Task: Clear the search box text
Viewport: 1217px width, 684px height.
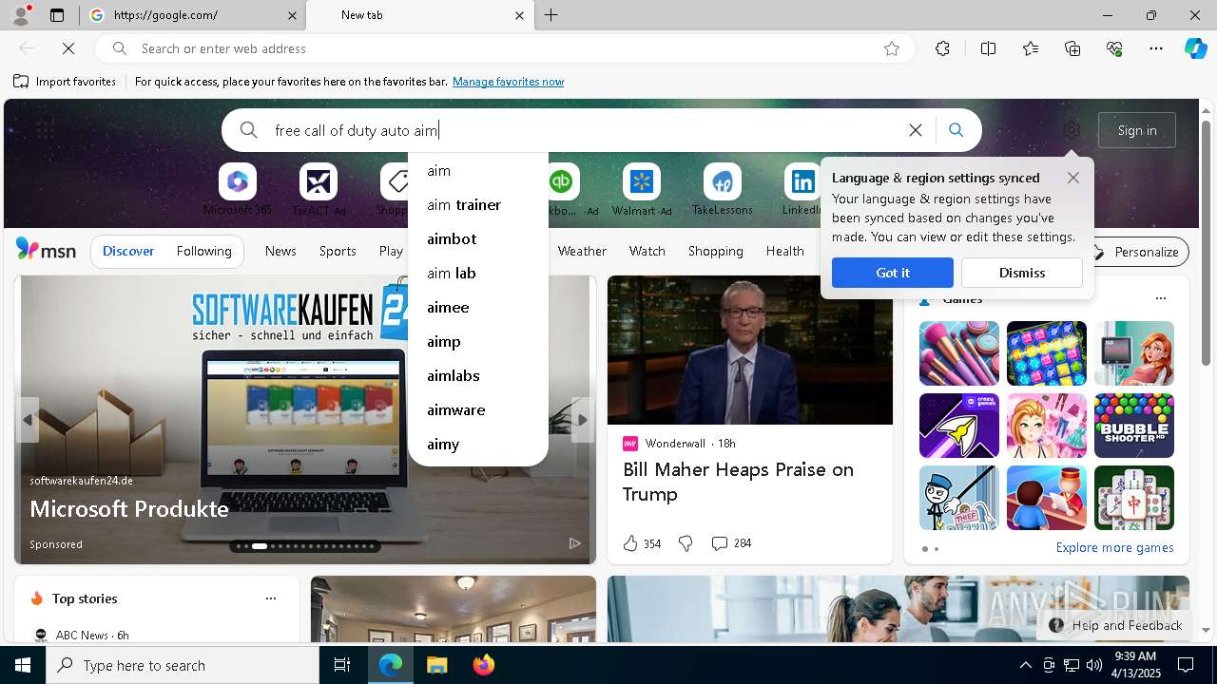Action: (x=916, y=130)
